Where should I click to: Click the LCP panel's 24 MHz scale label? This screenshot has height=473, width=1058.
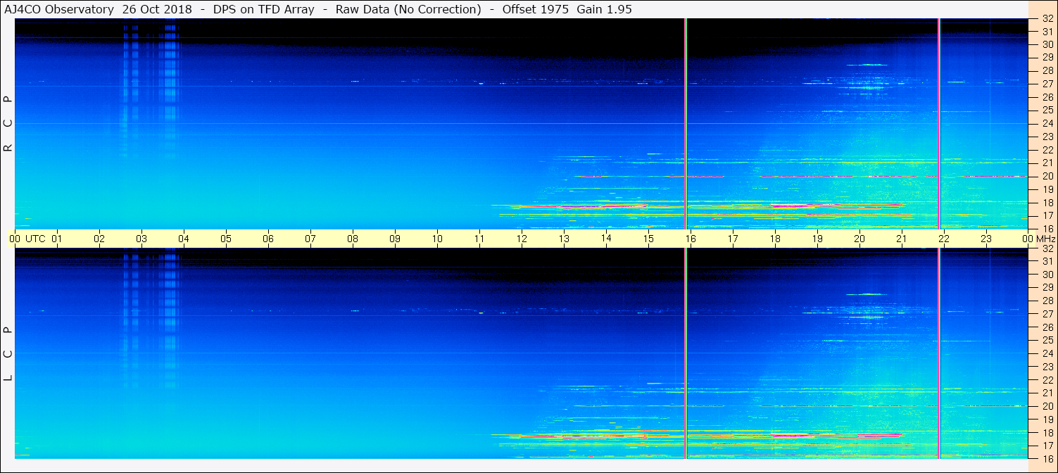1047,353
